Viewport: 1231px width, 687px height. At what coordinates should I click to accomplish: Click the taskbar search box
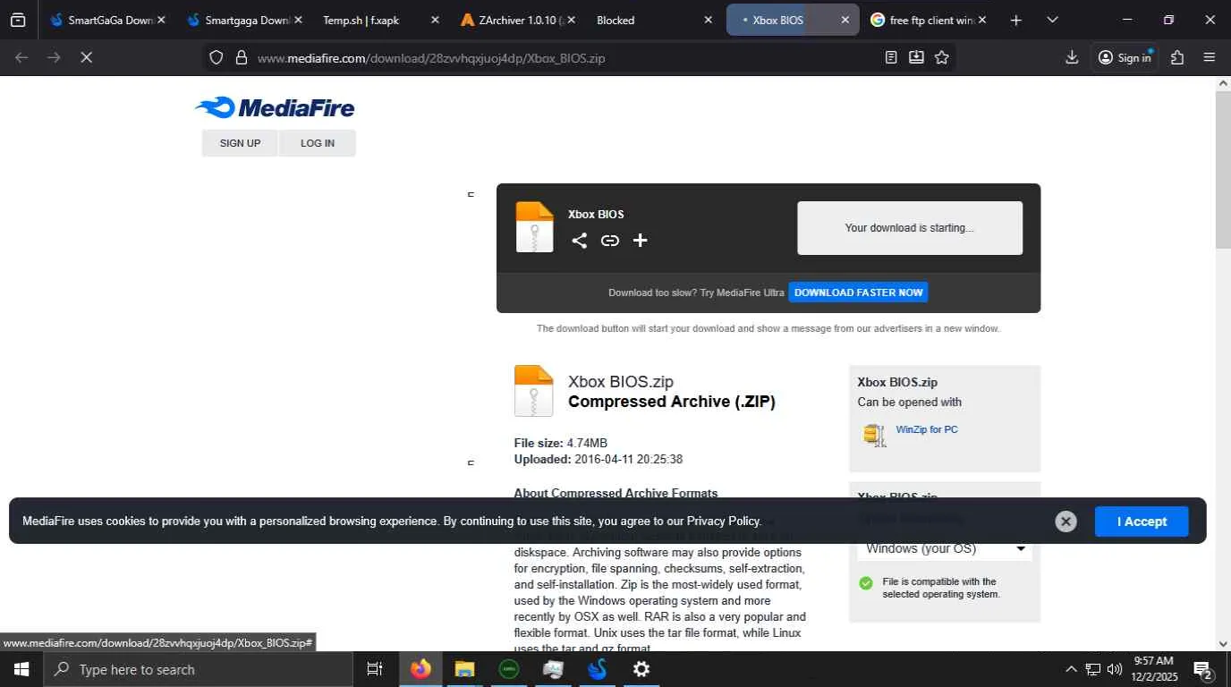click(197, 669)
